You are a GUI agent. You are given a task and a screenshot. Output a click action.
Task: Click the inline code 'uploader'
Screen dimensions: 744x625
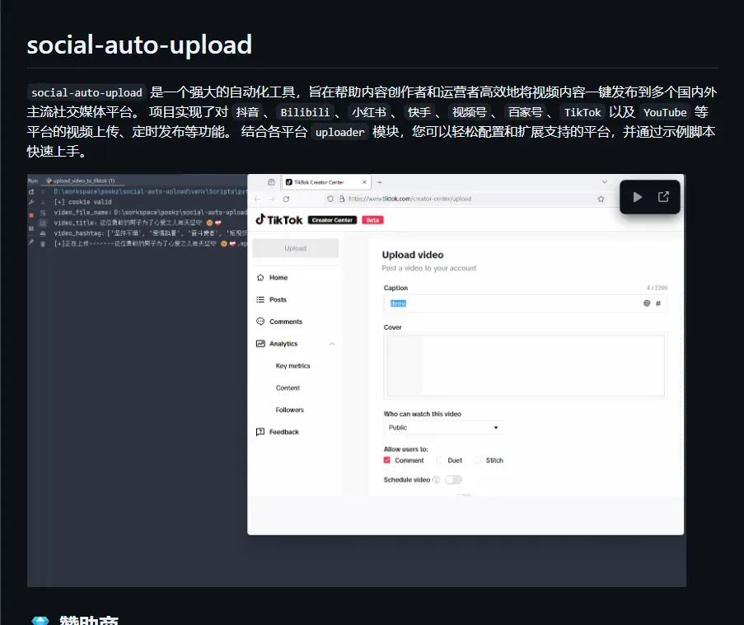(339, 132)
